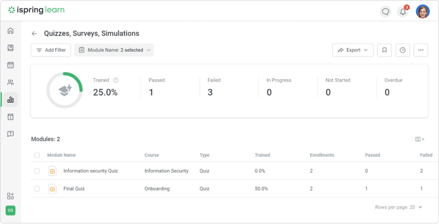Click the 0.0% trained value
439x224 pixels.
click(x=260, y=171)
